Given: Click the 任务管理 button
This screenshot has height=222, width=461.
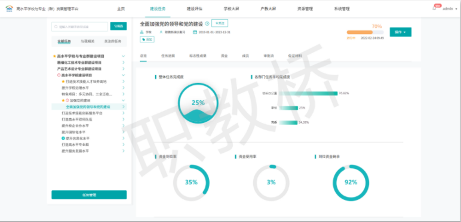Looking at the screenshot, I should (x=89, y=195).
